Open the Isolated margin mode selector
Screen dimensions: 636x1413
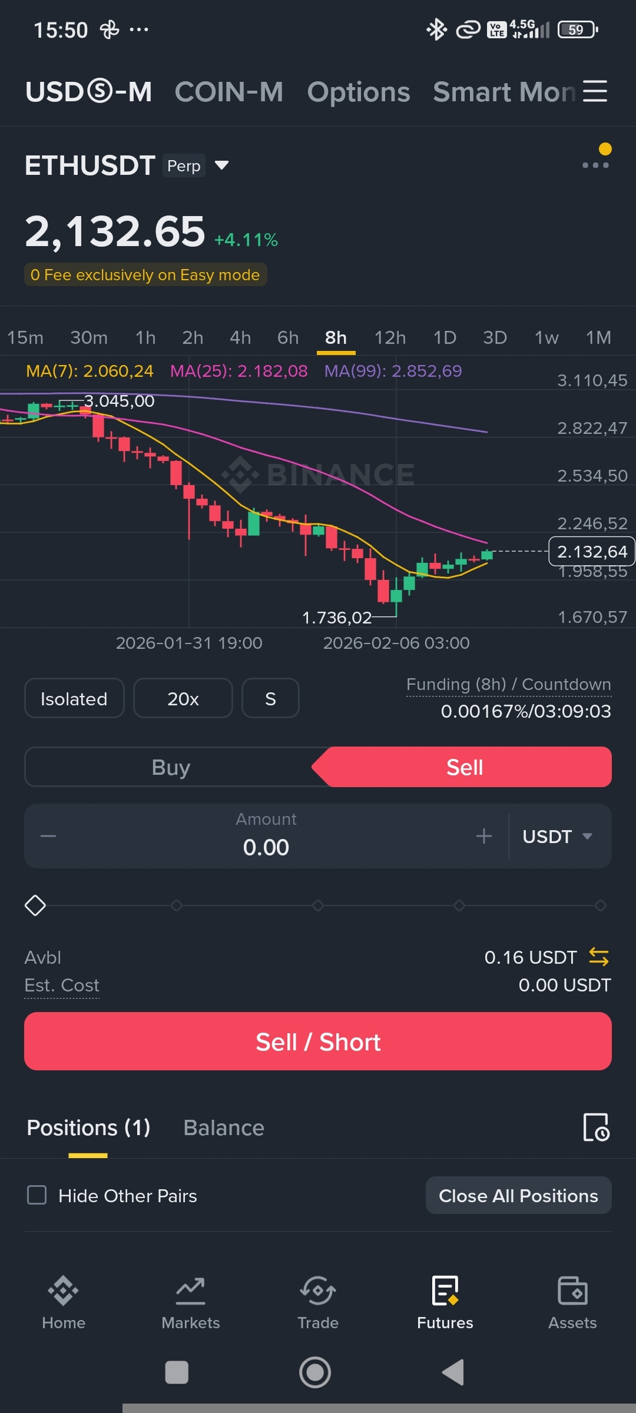(74, 699)
